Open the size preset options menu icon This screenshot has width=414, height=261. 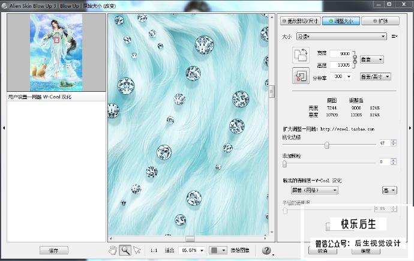tap(394, 37)
